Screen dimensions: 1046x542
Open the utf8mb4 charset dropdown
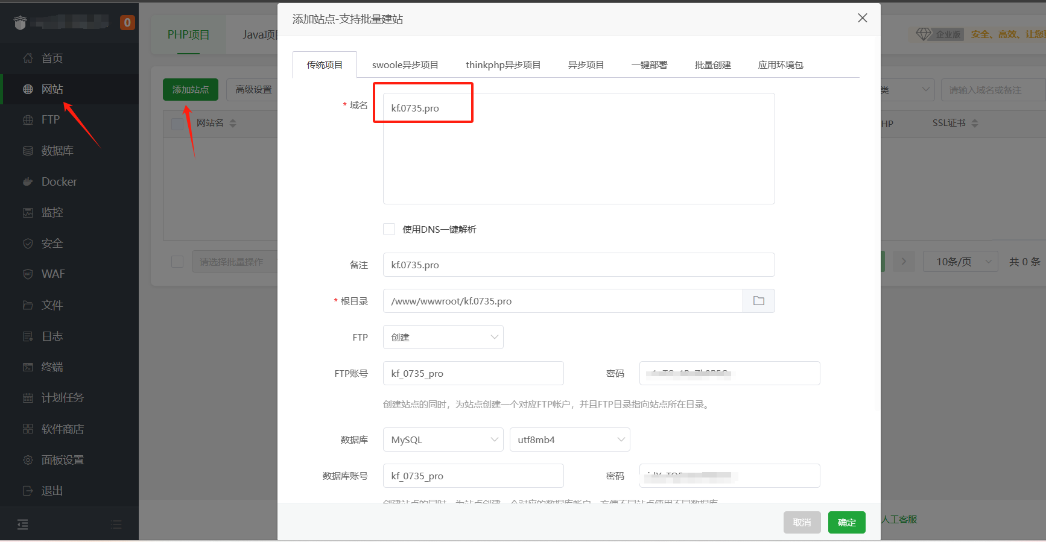[570, 440]
